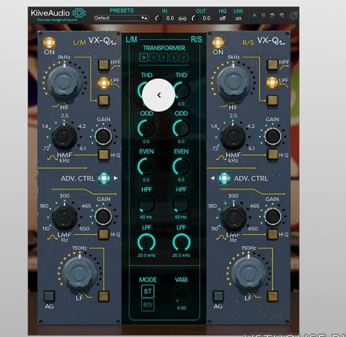This screenshot has width=346, height=337.
Task: Toggle the R/S module ON lamp
Action: pyautogui.click(x=218, y=42)
